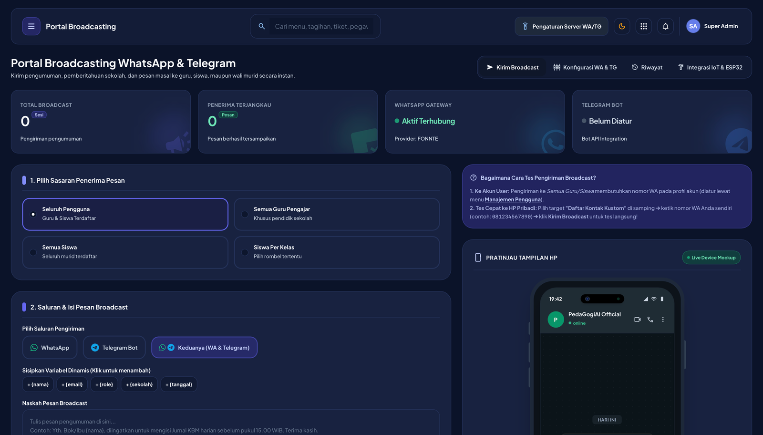The width and height of the screenshot is (763, 435).
Task: Click the Live Device Mockup badge
Action: 711,258
